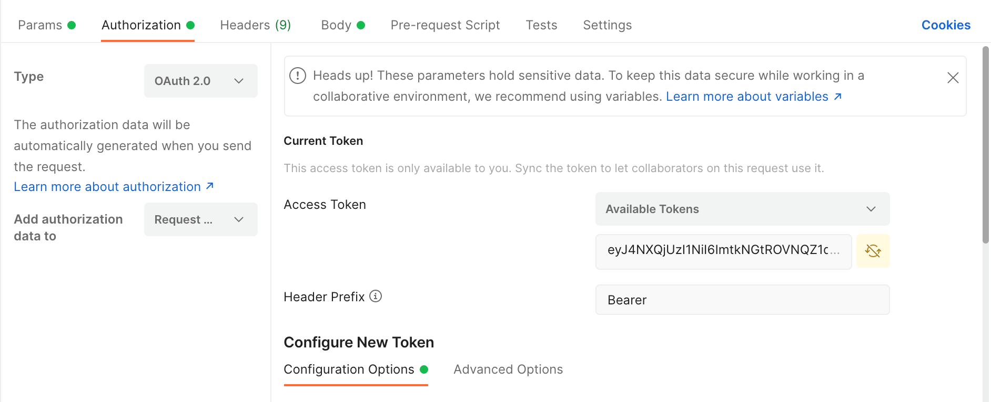Click the Cookies link
The image size is (991, 402).
(x=945, y=25)
